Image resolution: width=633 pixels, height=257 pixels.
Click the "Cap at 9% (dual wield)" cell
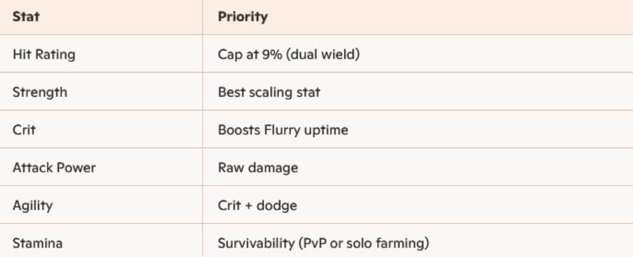tap(289, 54)
